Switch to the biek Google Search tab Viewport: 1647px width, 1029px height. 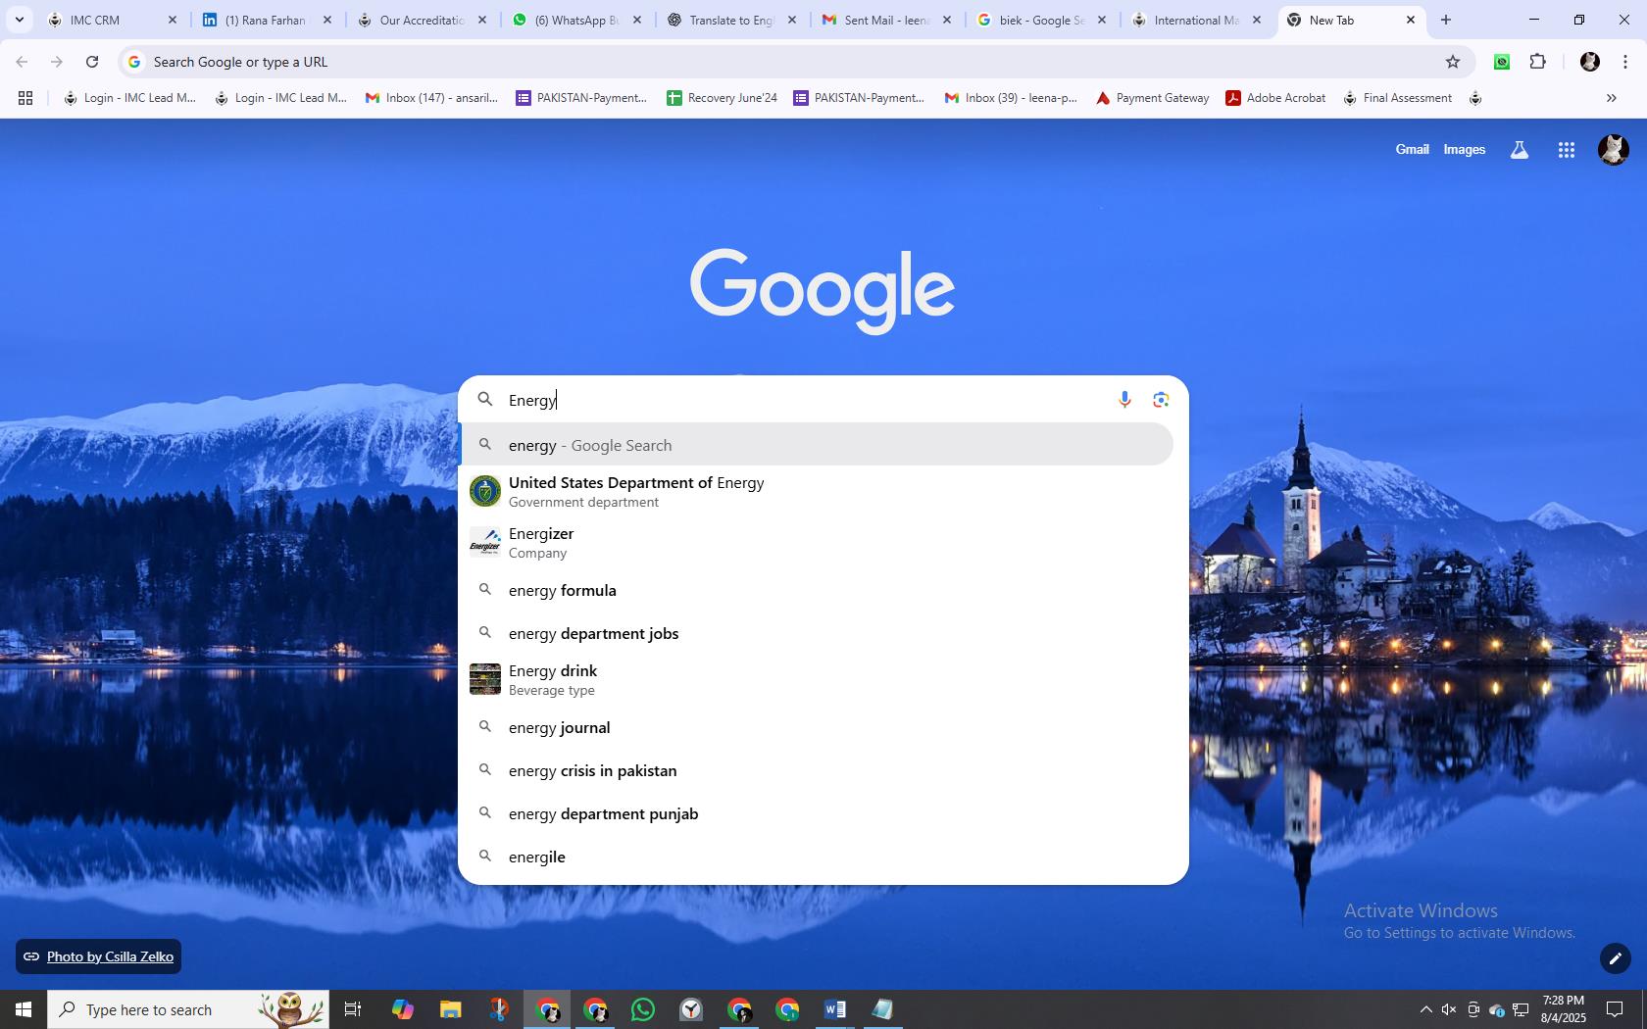click(1041, 20)
